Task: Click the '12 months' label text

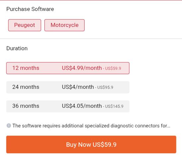Action: tap(26, 68)
